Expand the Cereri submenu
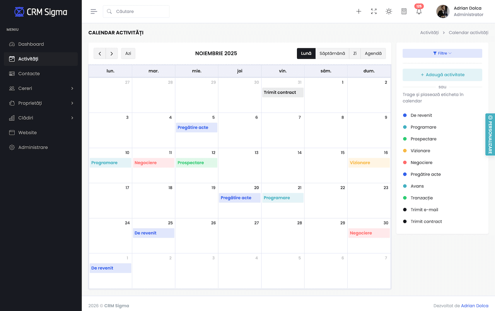The width and height of the screenshot is (495, 311). coord(25,88)
